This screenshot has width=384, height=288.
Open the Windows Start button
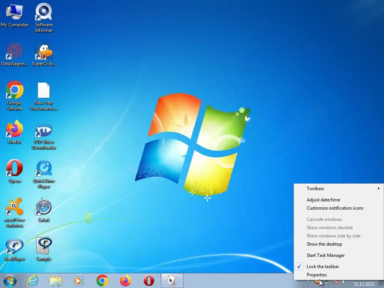[x=10, y=280]
